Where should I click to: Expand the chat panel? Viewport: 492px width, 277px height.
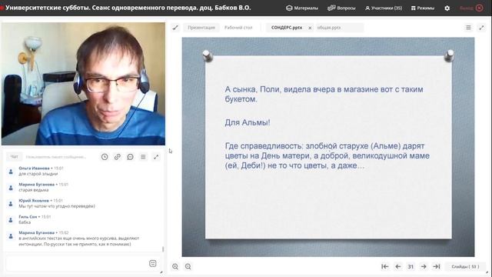pos(156,157)
